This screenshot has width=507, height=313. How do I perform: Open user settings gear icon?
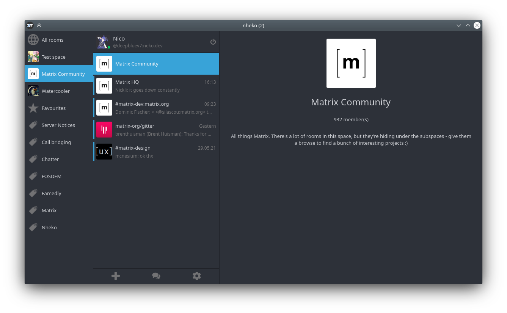[196, 276]
